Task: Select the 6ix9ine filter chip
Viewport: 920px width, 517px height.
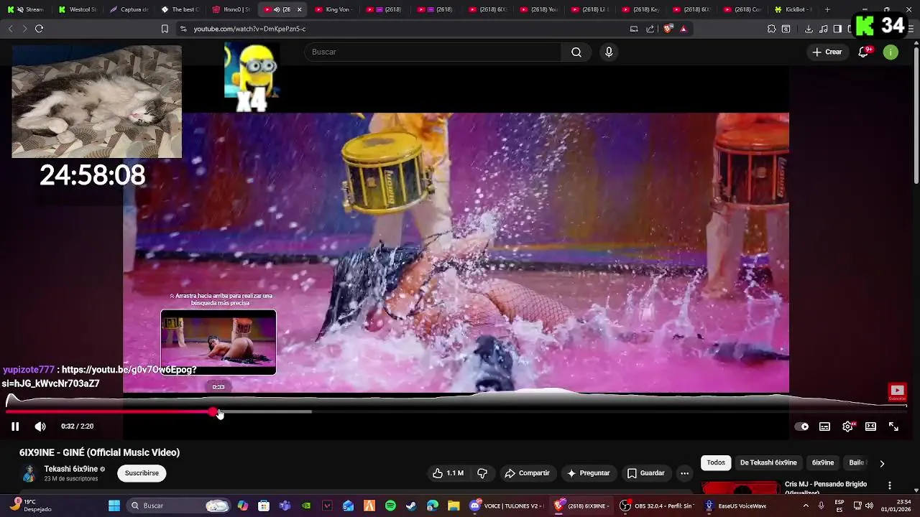Action: coord(823,463)
